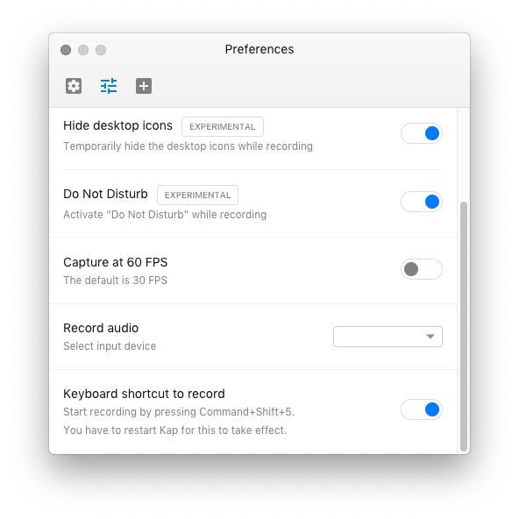Viewport: 519px width, 519px height.
Task: Click "The default is 30 FPS" text
Action: point(115,281)
